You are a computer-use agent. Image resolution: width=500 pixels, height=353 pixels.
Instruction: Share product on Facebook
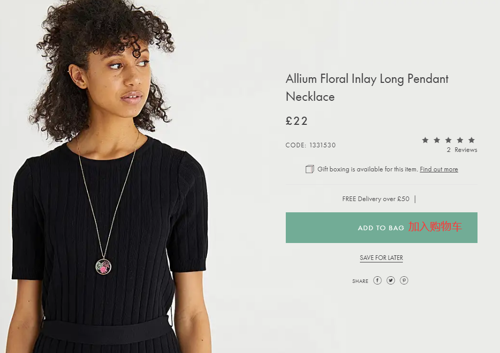(377, 280)
